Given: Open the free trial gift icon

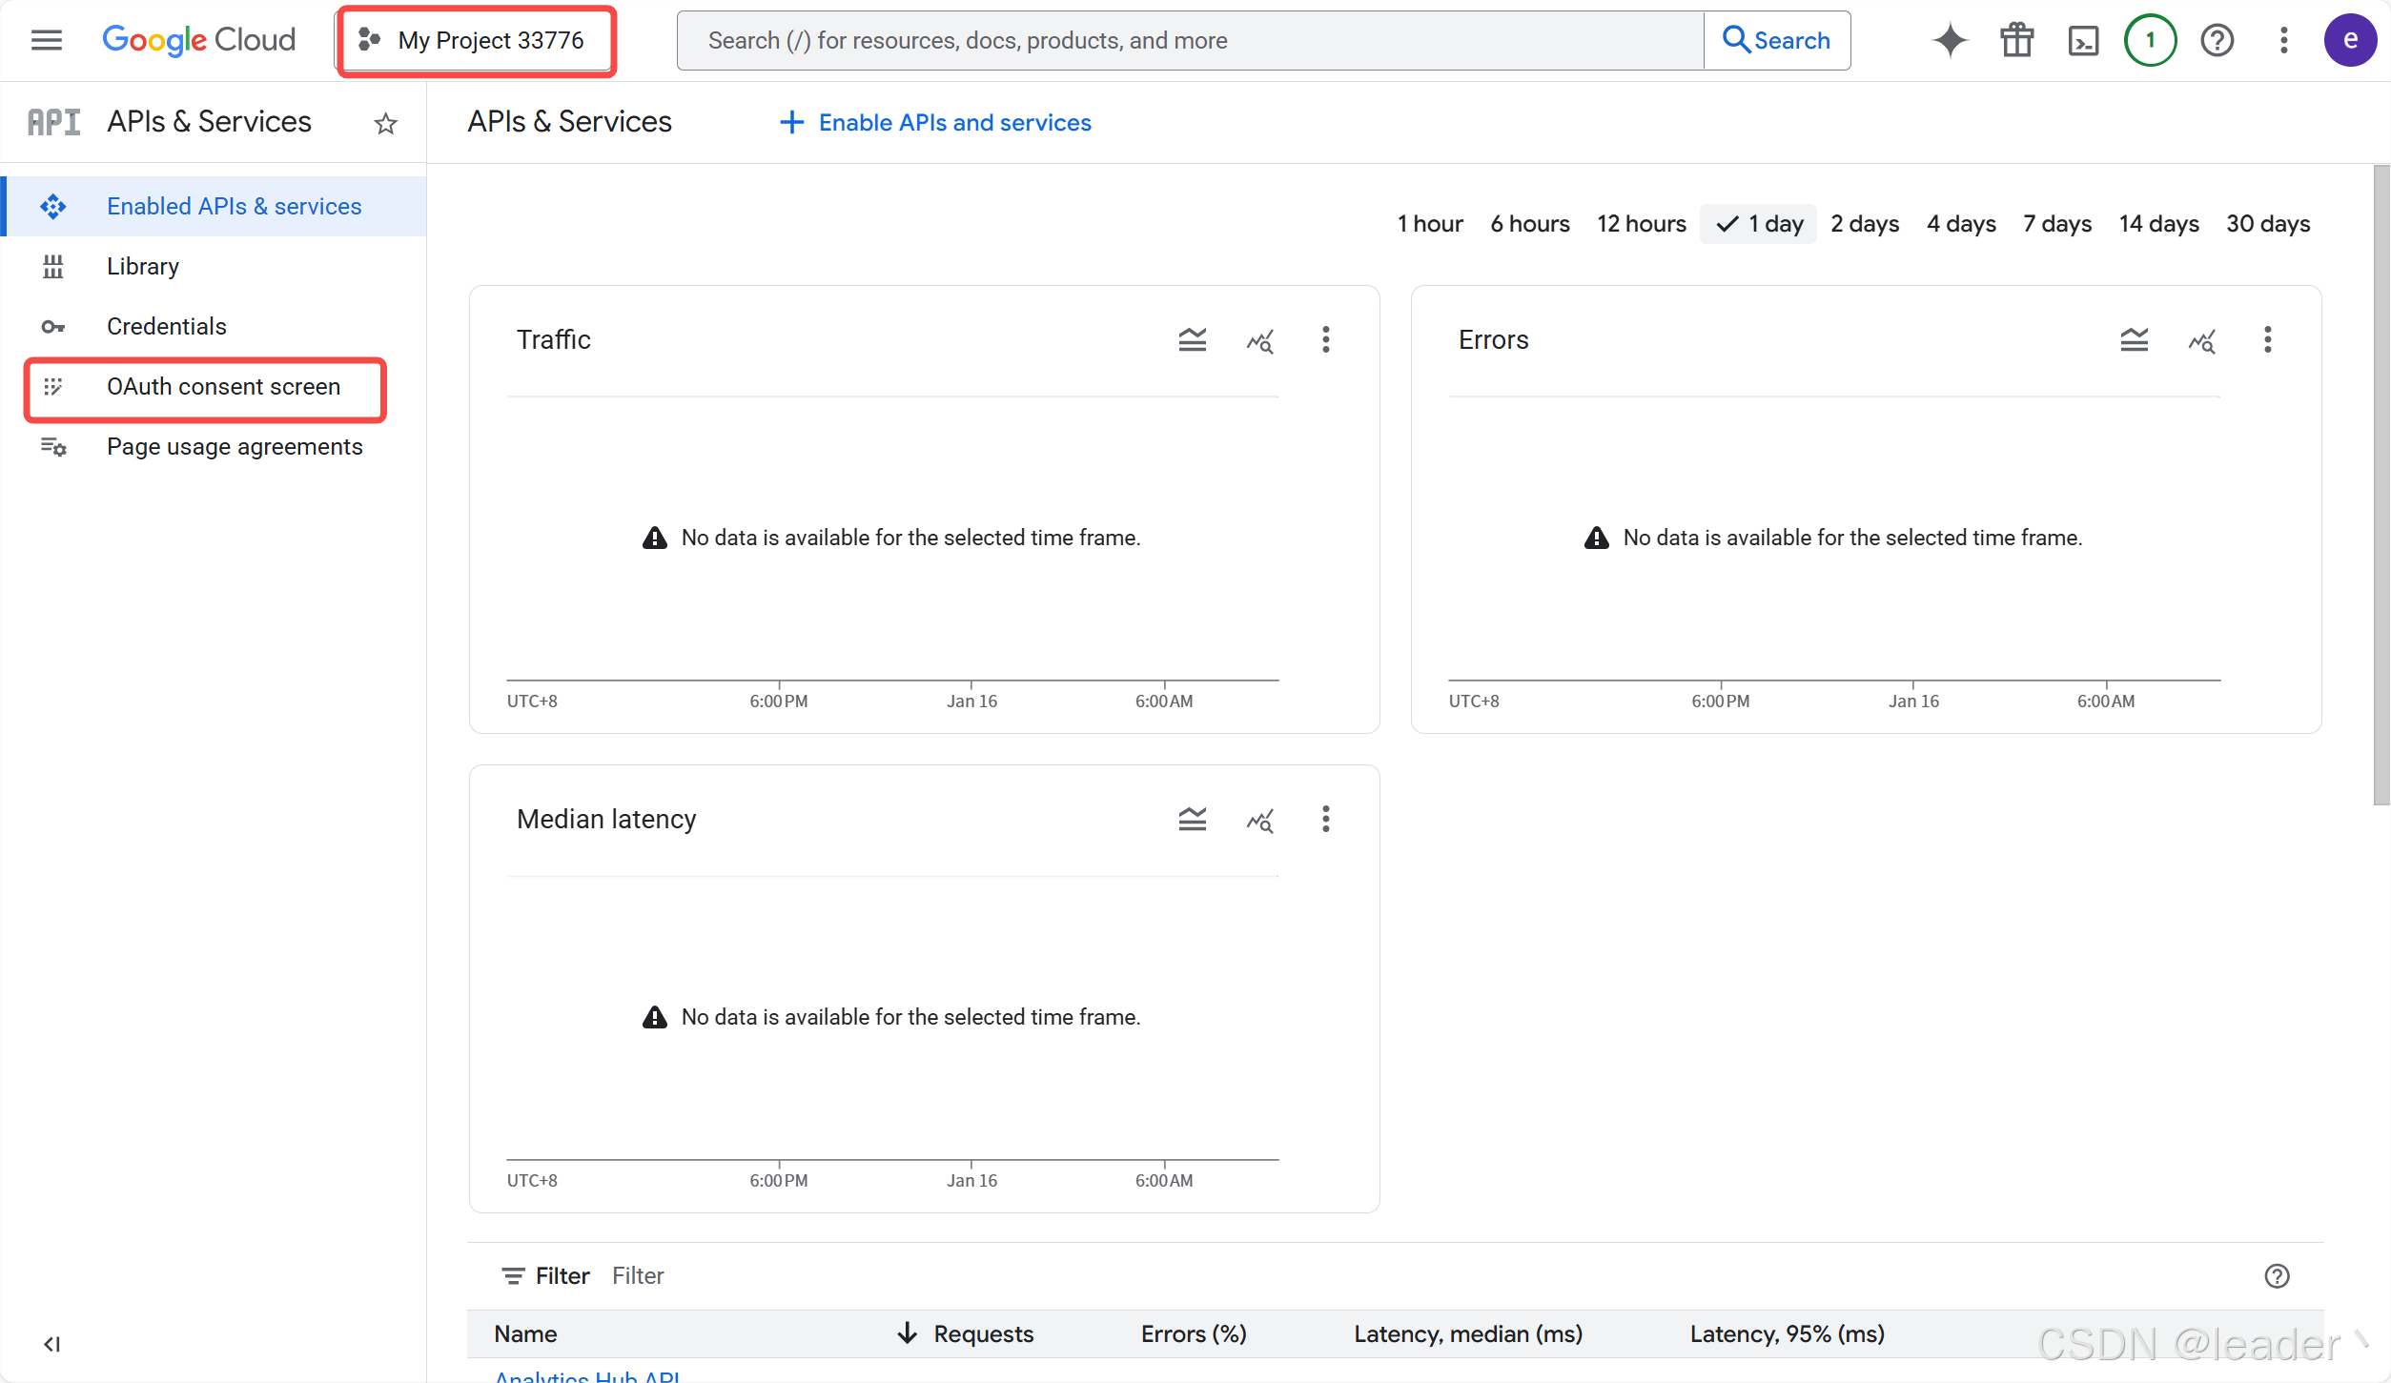Looking at the screenshot, I should (2016, 40).
